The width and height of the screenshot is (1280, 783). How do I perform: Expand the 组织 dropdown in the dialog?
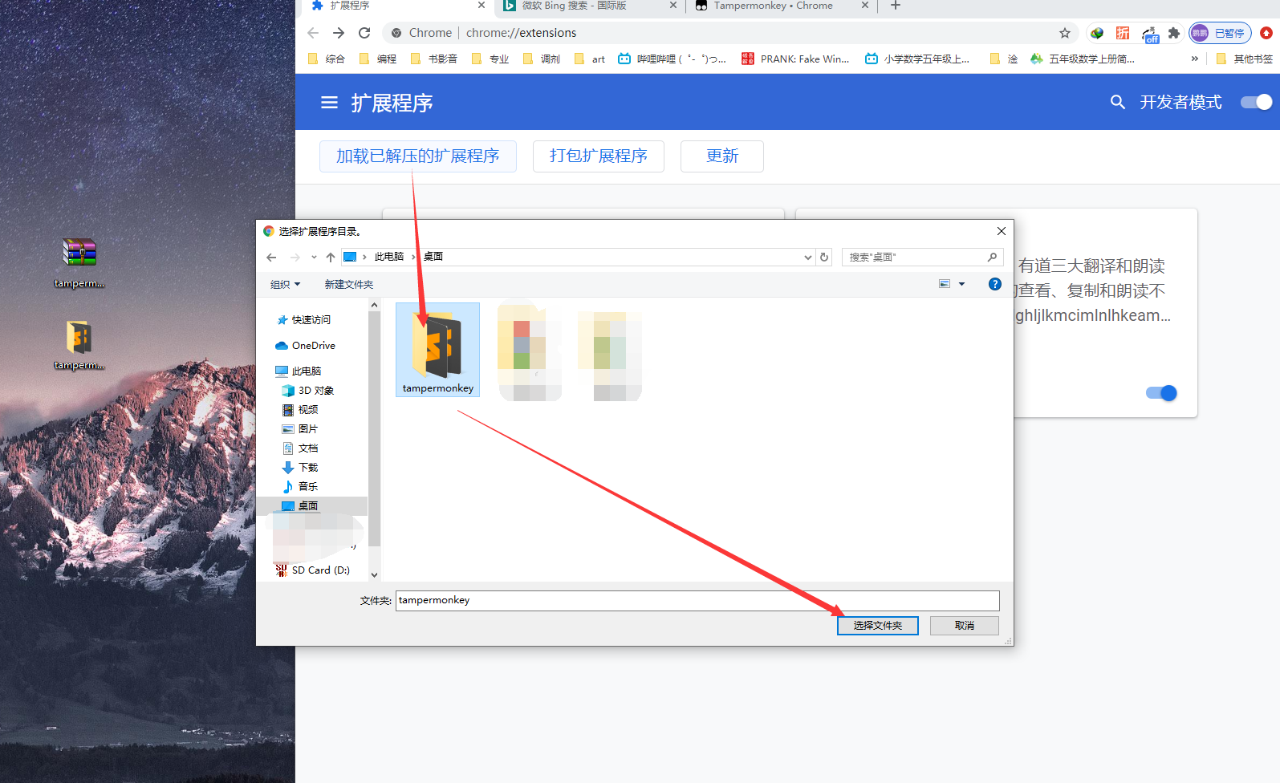(285, 284)
